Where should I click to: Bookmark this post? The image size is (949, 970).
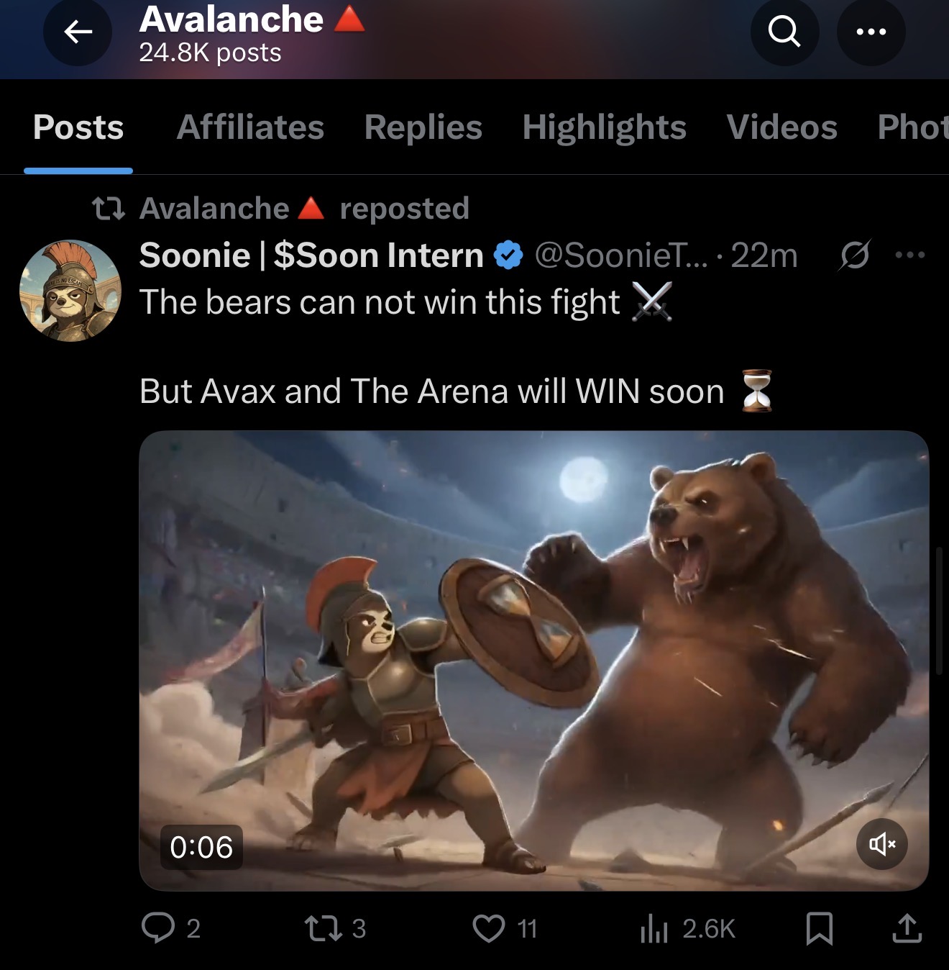pyautogui.click(x=820, y=928)
